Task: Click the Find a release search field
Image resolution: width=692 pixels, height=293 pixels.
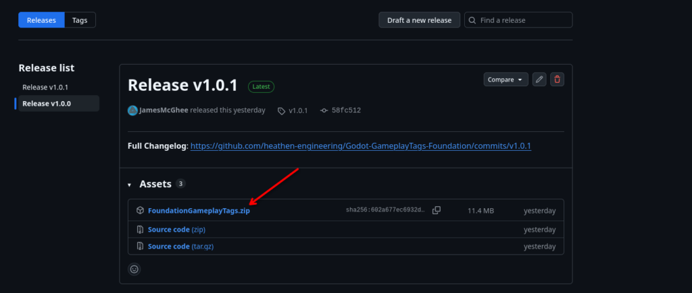Action: [x=518, y=20]
